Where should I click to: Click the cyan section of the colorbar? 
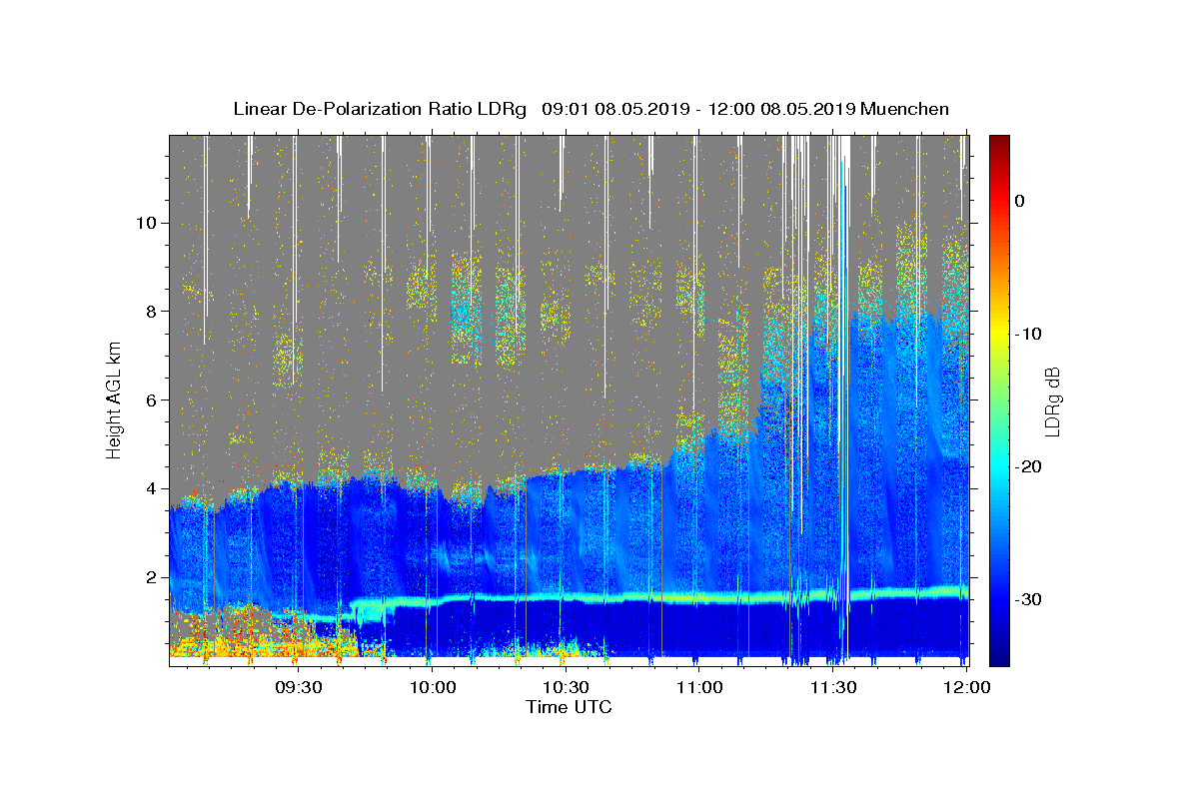[999, 466]
